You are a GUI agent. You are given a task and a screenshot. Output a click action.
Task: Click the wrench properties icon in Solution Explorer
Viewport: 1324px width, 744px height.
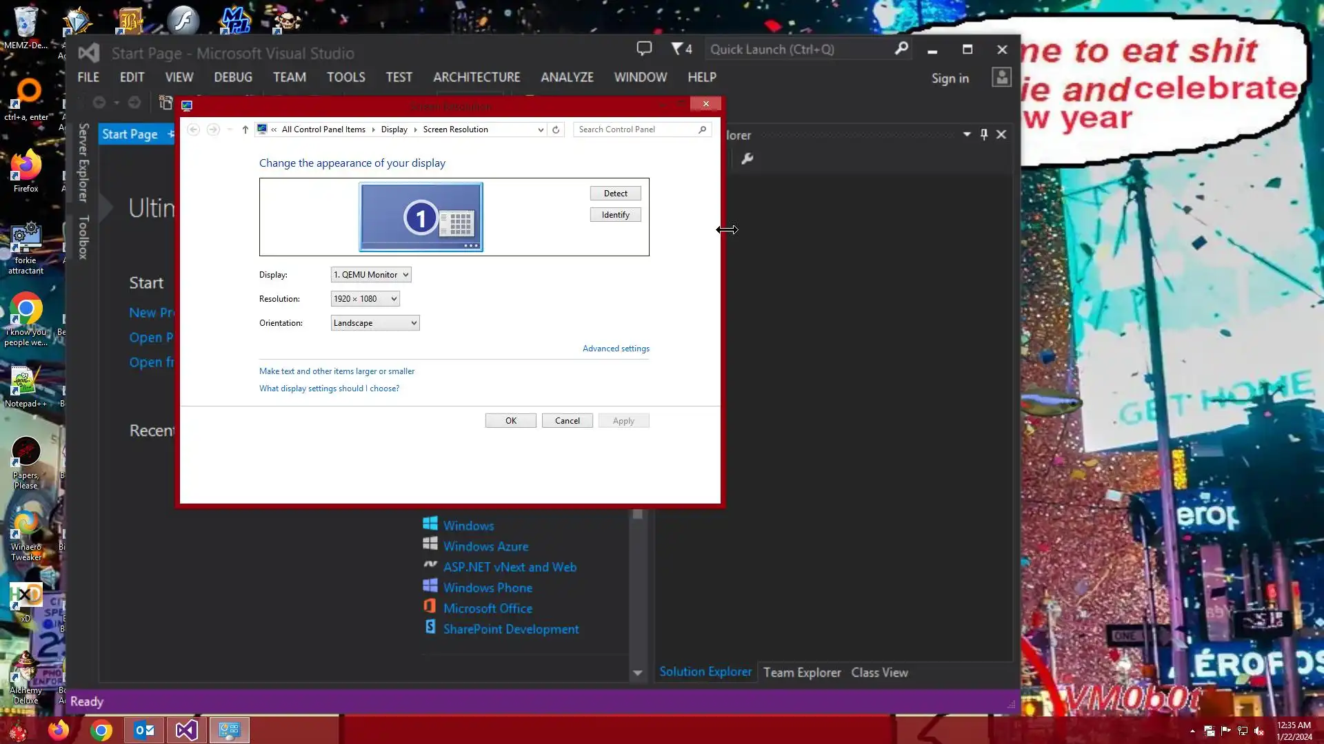pos(747,159)
